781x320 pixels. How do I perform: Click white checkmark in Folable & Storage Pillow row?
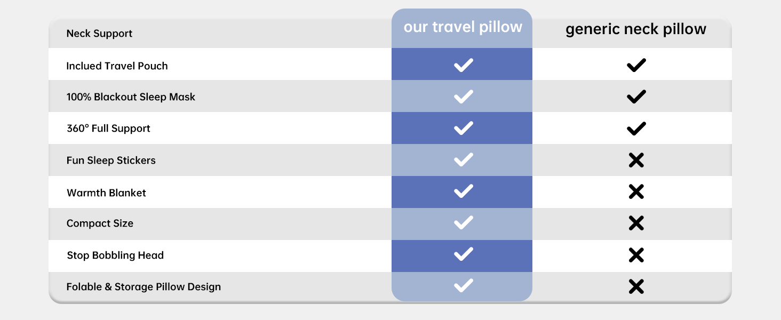point(463,286)
